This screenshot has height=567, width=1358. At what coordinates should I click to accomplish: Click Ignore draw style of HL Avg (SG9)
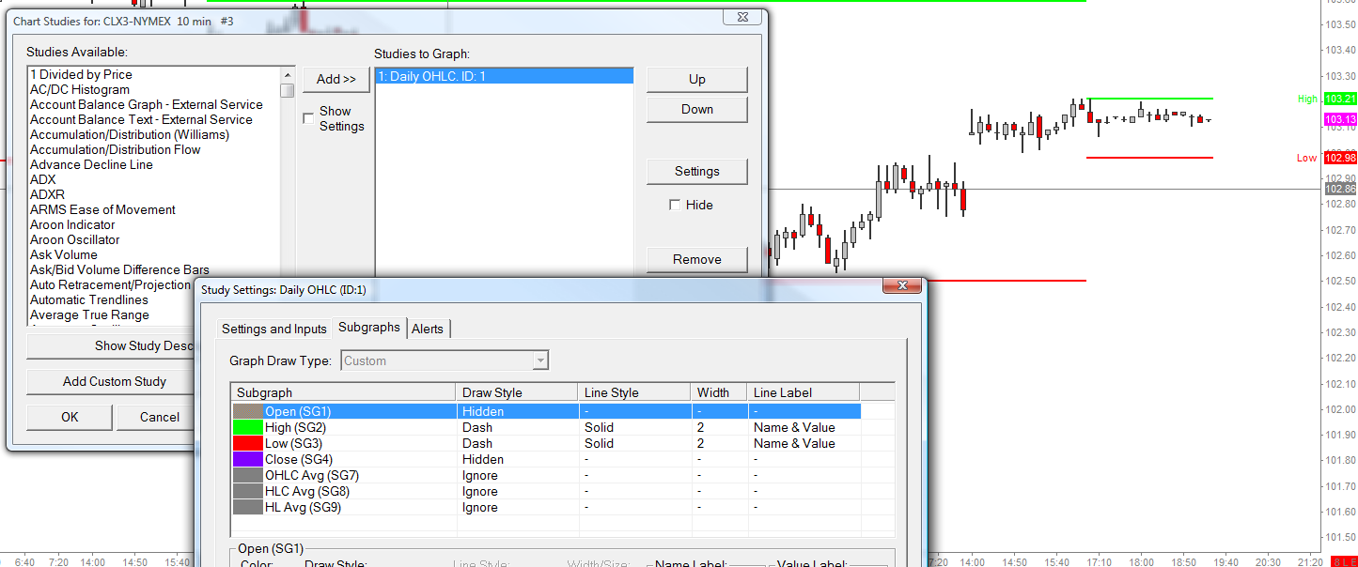pyautogui.click(x=480, y=507)
